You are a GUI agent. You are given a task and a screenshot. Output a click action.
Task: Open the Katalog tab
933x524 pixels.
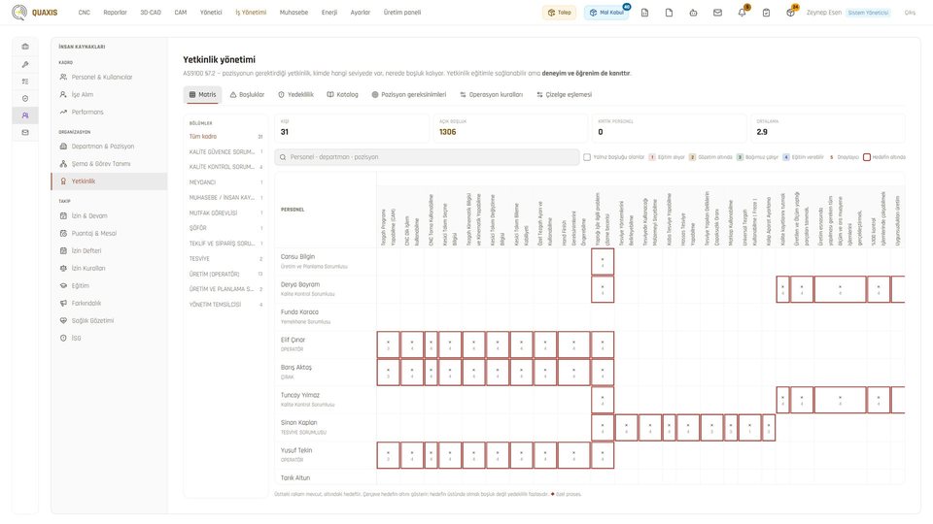[x=343, y=94]
